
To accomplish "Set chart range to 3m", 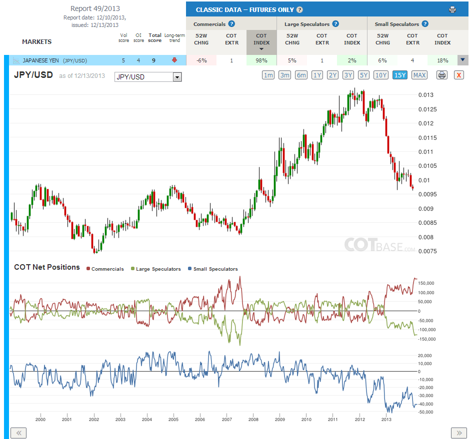I will [x=284, y=75].
